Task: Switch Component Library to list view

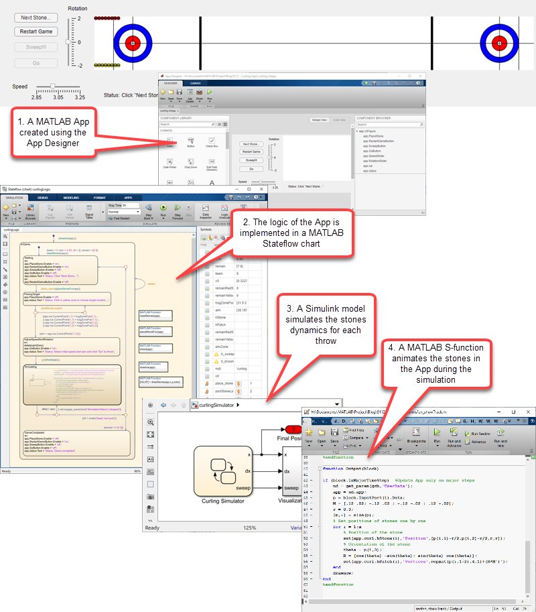Action: (220, 124)
